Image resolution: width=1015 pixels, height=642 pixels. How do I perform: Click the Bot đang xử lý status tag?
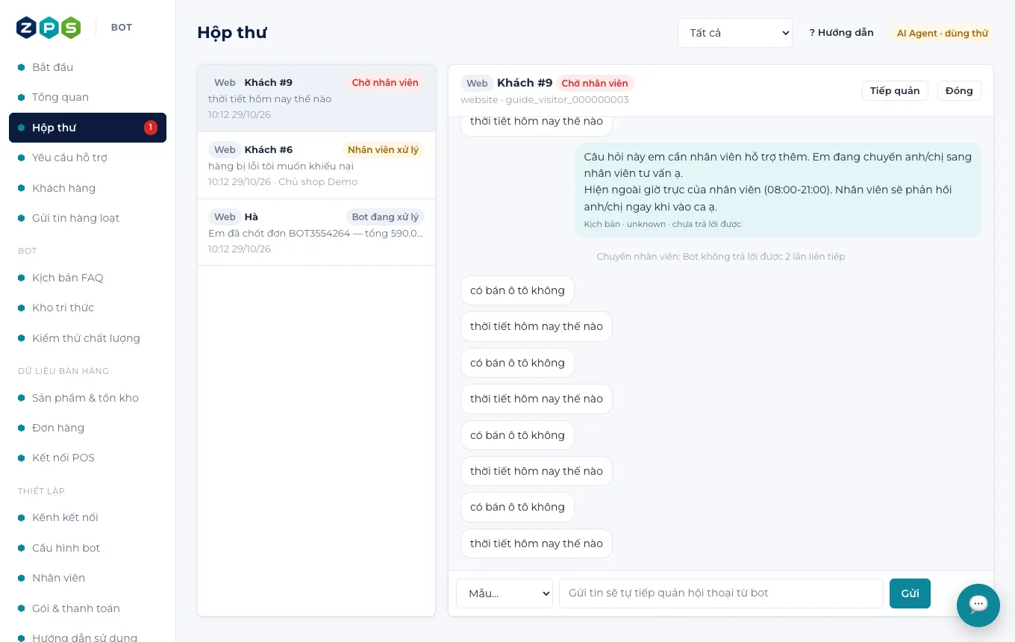(x=385, y=217)
